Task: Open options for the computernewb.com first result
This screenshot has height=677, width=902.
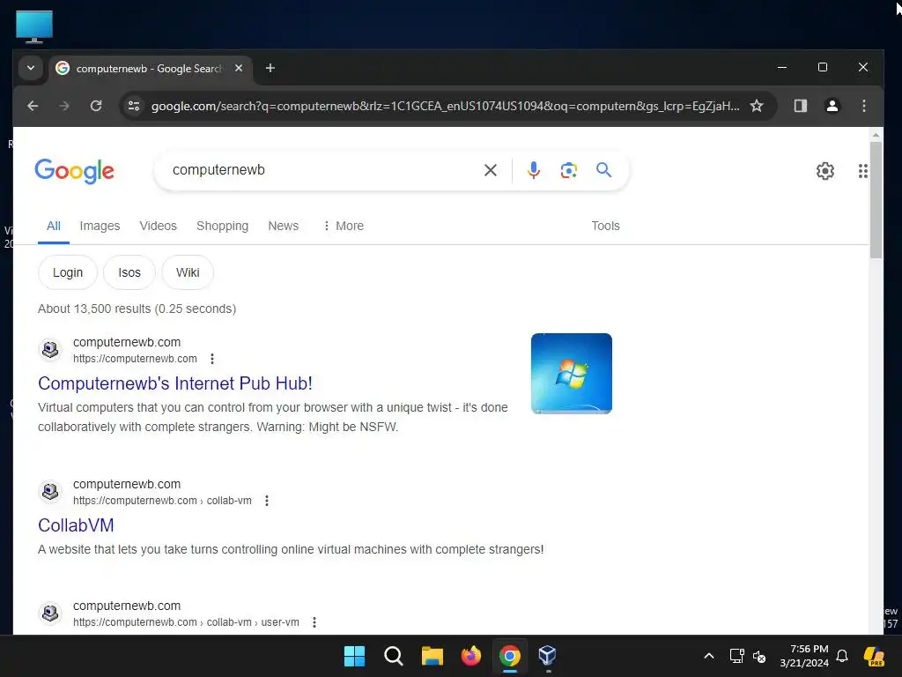Action: click(212, 360)
